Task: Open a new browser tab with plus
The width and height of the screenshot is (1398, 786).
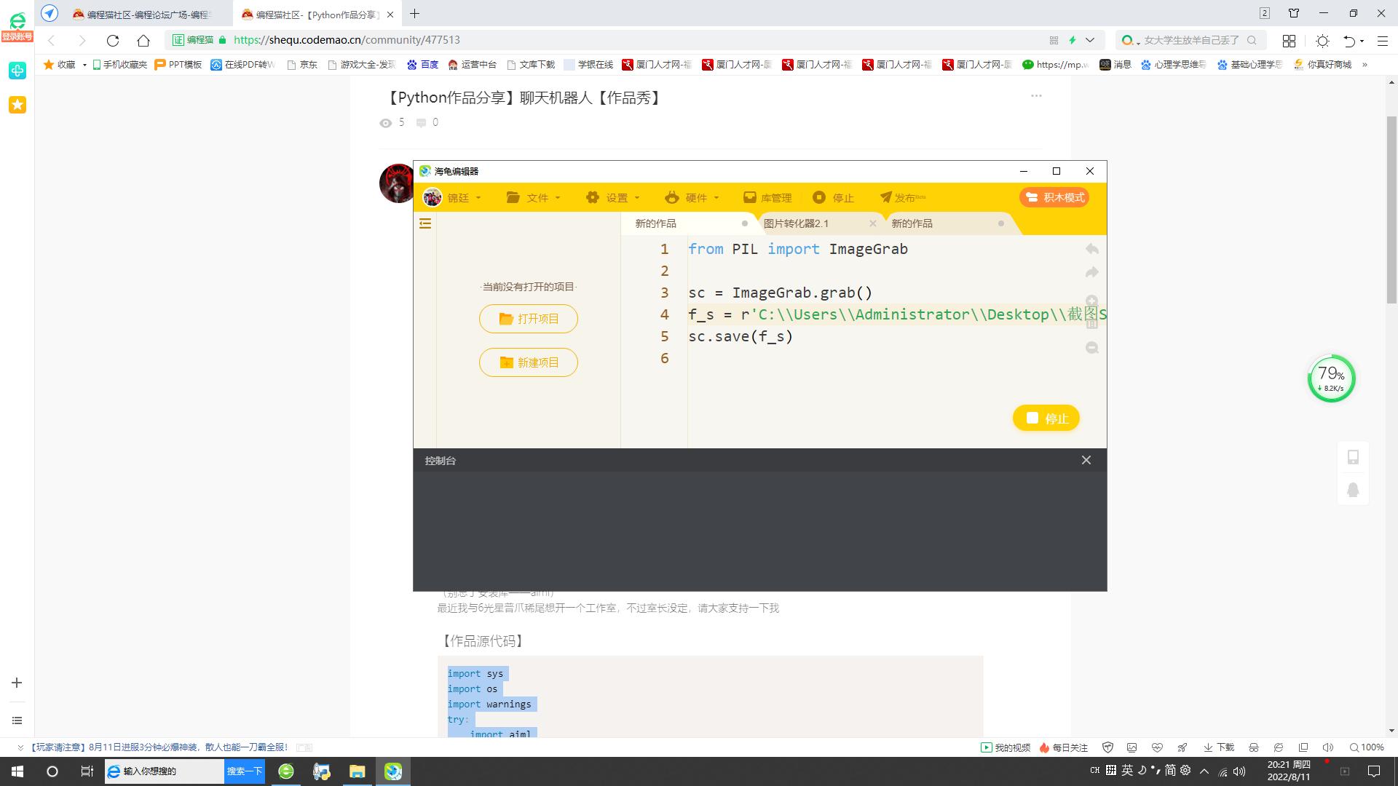Action: point(415,13)
